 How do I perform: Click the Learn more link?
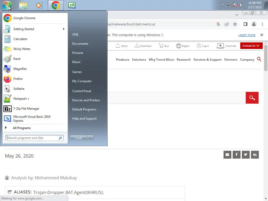point(247,35)
